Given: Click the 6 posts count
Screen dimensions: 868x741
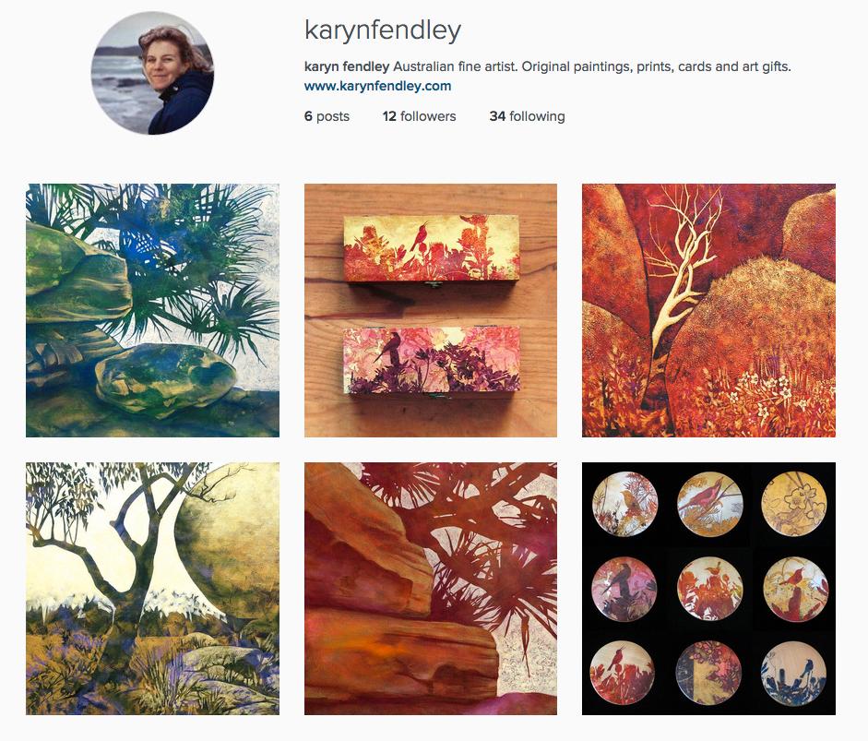Looking at the screenshot, I should [x=327, y=116].
